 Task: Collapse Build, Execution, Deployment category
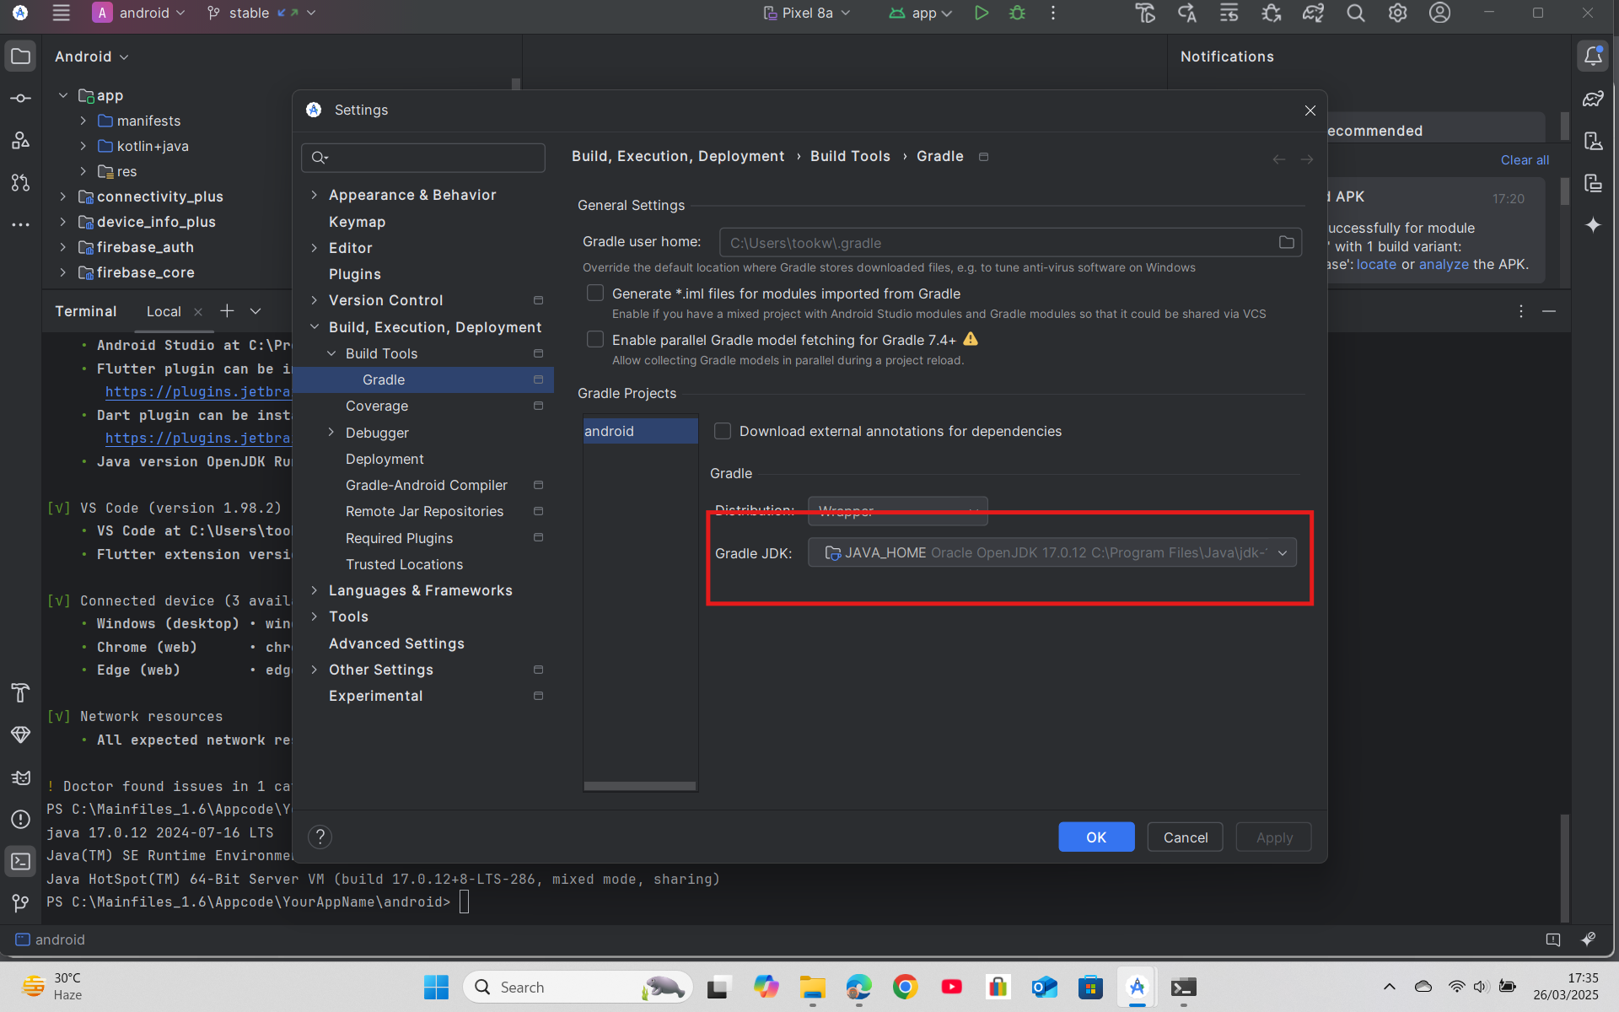click(x=315, y=327)
